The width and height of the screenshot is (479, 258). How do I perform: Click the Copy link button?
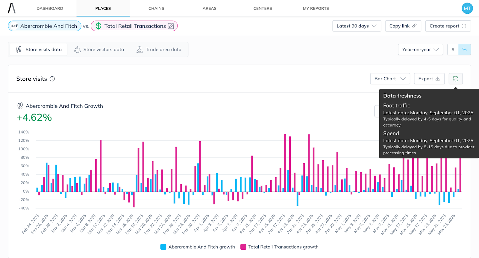click(x=403, y=26)
